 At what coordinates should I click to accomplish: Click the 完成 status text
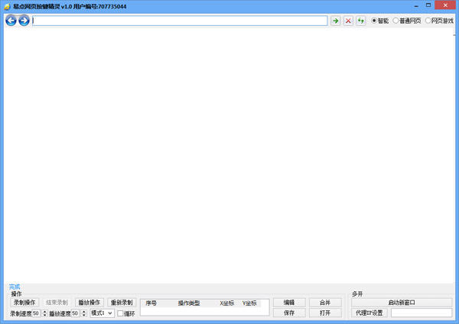click(x=15, y=287)
